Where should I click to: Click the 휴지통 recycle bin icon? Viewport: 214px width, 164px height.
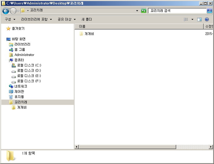[x=11, y=97]
